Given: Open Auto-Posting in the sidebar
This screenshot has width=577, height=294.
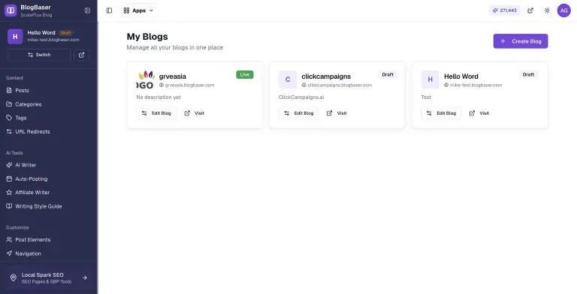Looking at the screenshot, I should pyautogui.click(x=32, y=179).
